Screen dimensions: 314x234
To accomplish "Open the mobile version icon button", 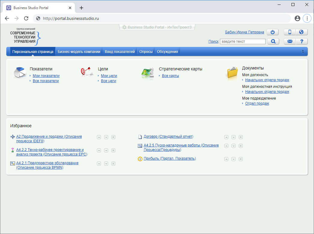I will coord(290,32).
